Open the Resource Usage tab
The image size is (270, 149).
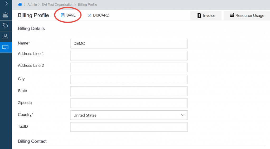pos(247,16)
